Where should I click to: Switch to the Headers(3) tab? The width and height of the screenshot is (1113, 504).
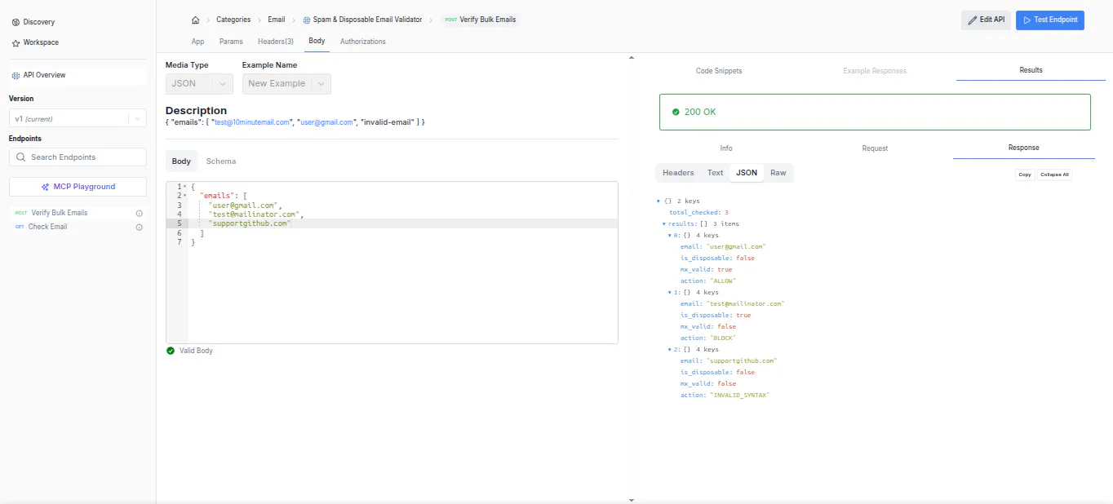(x=276, y=42)
